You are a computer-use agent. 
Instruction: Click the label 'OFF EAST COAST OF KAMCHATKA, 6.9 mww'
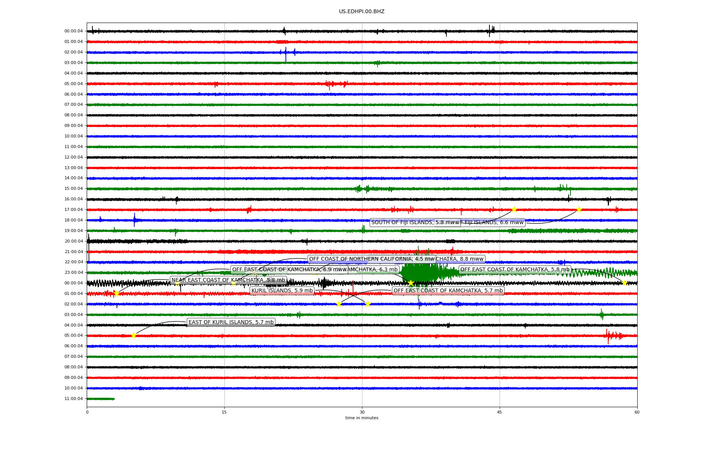point(289,270)
